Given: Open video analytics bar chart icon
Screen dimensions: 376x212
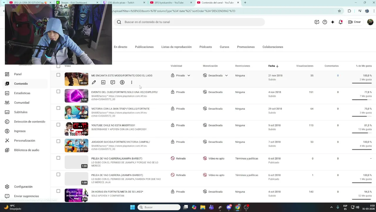Looking at the screenshot, I should tap(103, 82).
